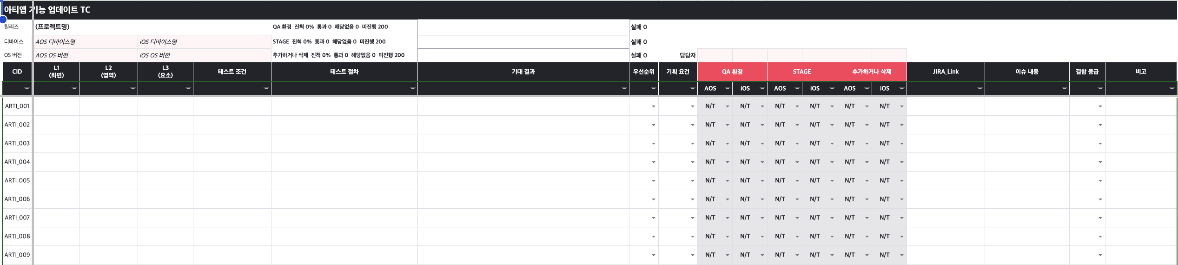Open the 이슈 내용 column filter icon

point(1065,88)
